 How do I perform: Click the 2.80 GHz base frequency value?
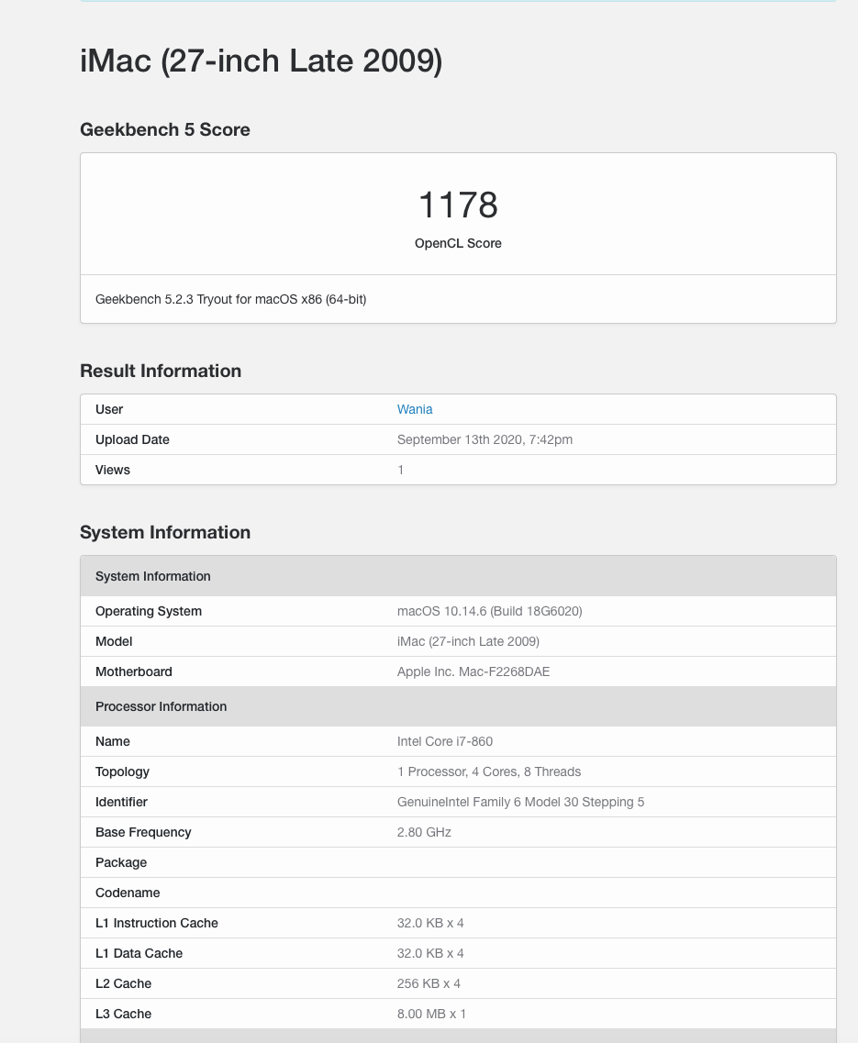click(x=424, y=832)
